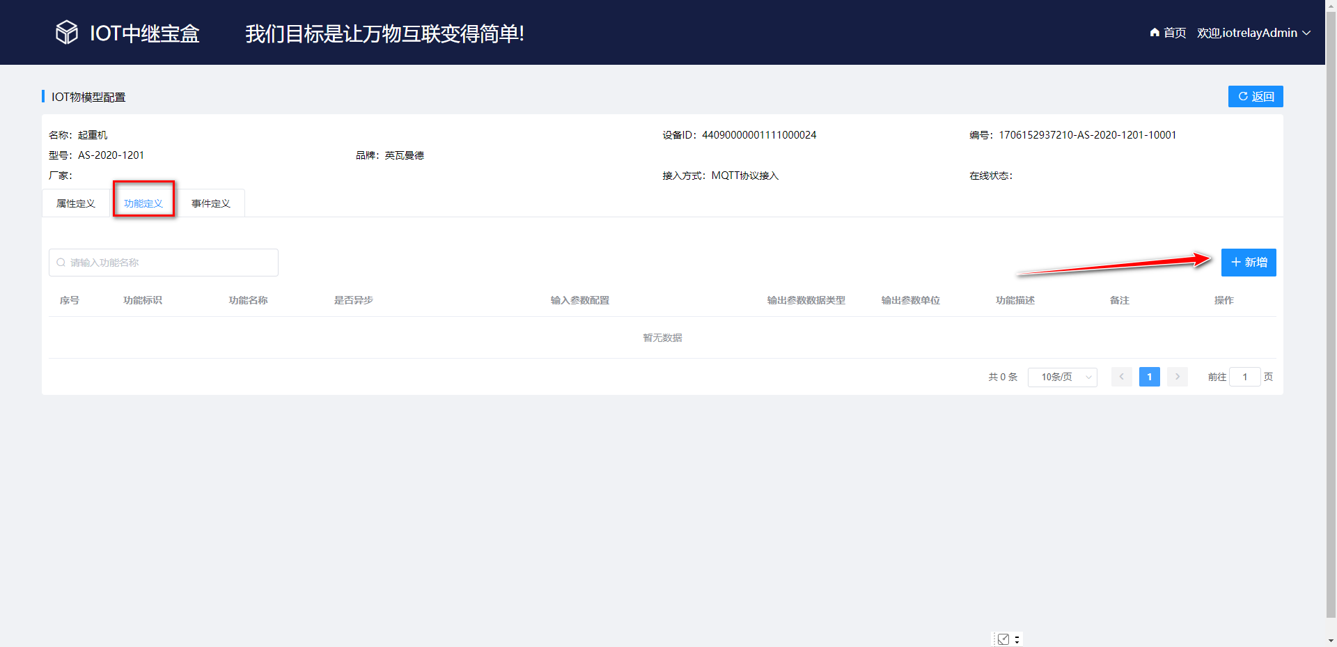1337x647 pixels.
Task: Click the 返回 button at top right
Action: [1256, 96]
